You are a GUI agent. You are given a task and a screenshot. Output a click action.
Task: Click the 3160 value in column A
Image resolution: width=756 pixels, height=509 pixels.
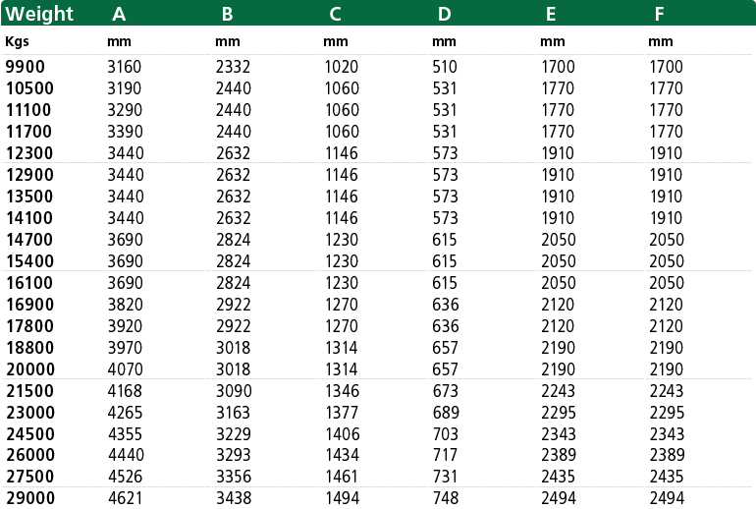125,67
